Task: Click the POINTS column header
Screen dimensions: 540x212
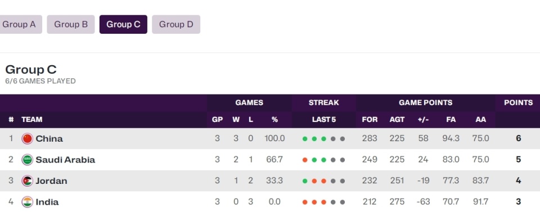Action: (x=518, y=102)
